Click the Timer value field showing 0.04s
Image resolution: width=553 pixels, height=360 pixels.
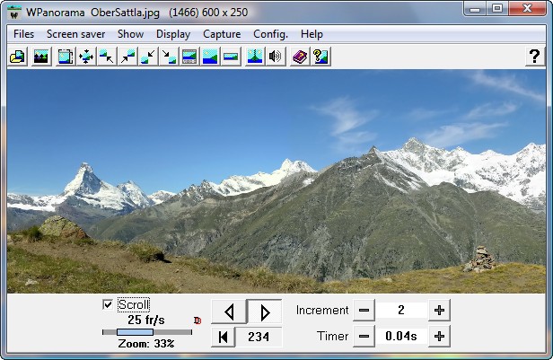401,337
